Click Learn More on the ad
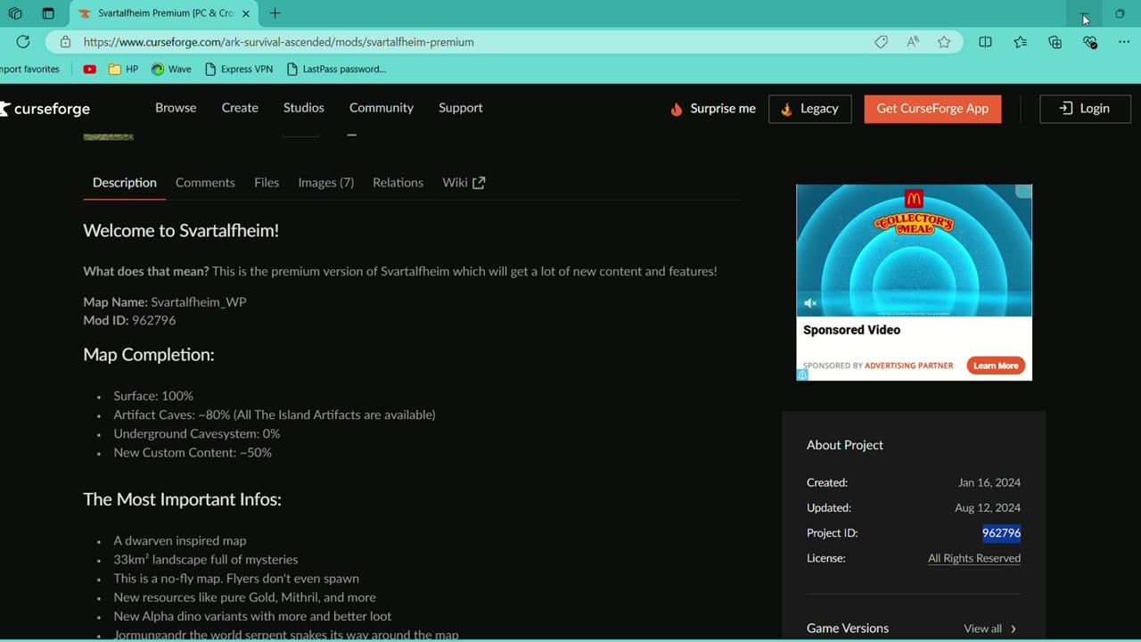 [x=996, y=366]
